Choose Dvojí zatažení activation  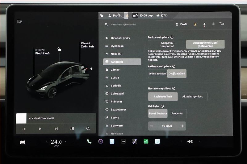177,74
